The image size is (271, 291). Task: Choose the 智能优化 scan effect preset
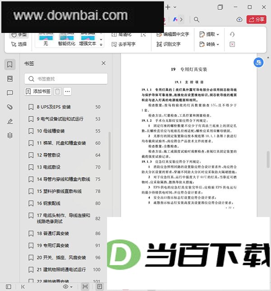click(66, 40)
